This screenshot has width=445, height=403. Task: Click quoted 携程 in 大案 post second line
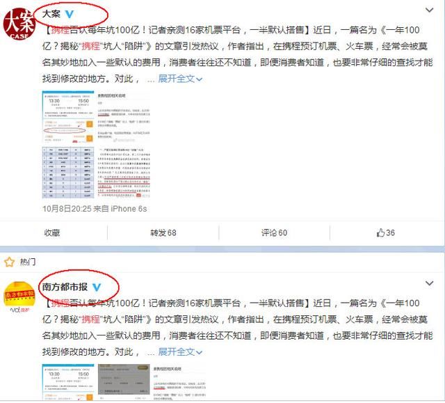[x=90, y=46]
